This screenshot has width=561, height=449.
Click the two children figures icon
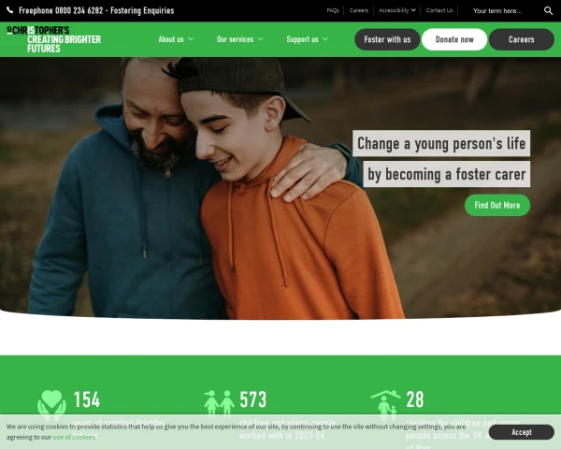pyautogui.click(x=219, y=403)
